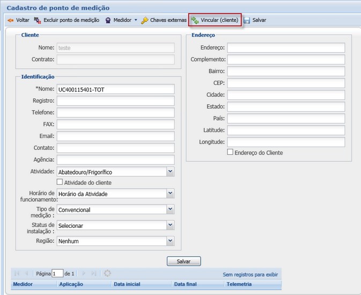The width and height of the screenshot is (361, 295).
Task: Check the Endereço do Cliente checkbox
Action: [230, 153]
